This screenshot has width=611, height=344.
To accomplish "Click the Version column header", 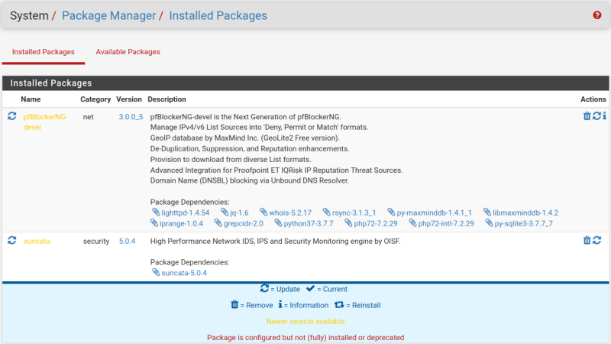I will pyautogui.click(x=129, y=99).
